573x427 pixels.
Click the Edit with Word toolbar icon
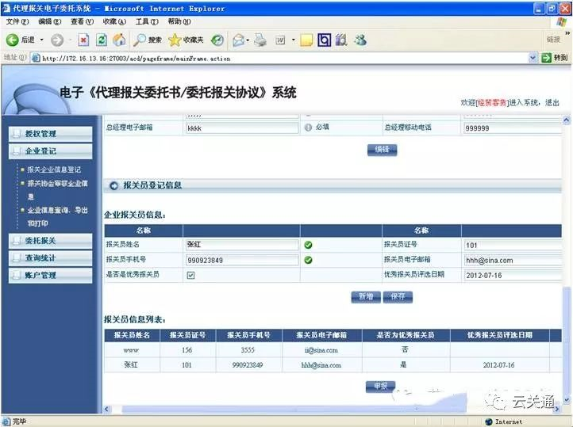tap(280, 40)
